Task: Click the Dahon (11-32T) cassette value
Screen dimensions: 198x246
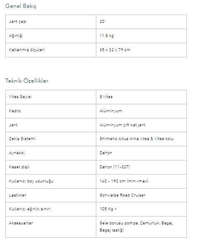Action: [x=115, y=167]
